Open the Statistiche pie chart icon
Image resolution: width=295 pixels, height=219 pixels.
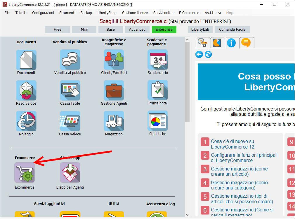(x=157, y=121)
